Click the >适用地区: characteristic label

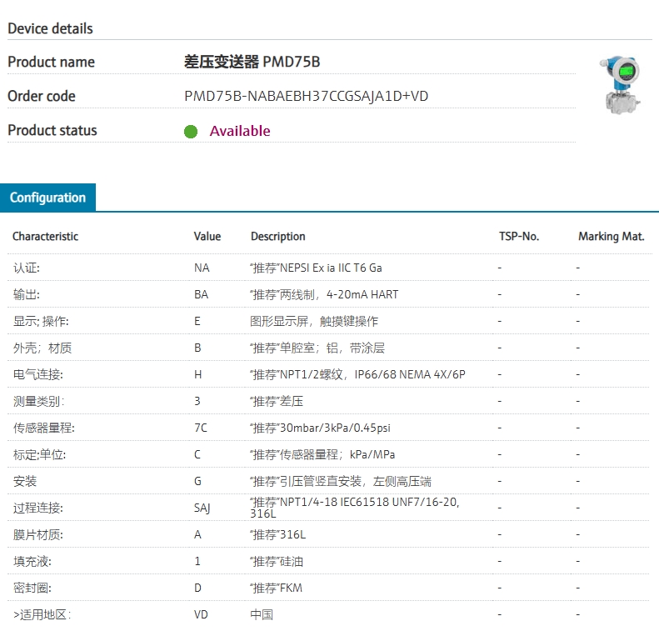(42, 615)
